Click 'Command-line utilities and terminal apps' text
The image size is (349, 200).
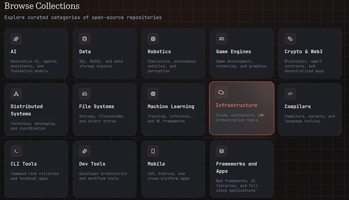(x=34, y=176)
